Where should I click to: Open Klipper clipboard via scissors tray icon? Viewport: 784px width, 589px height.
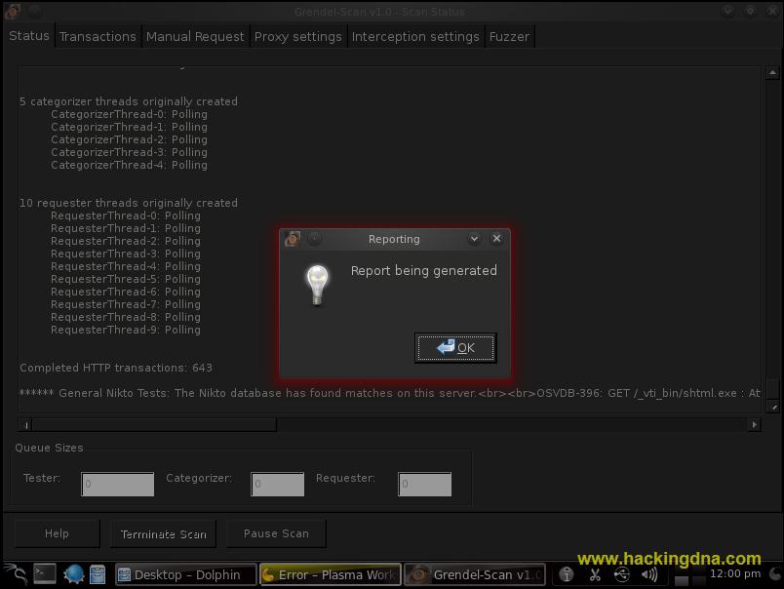pos(594,574)
